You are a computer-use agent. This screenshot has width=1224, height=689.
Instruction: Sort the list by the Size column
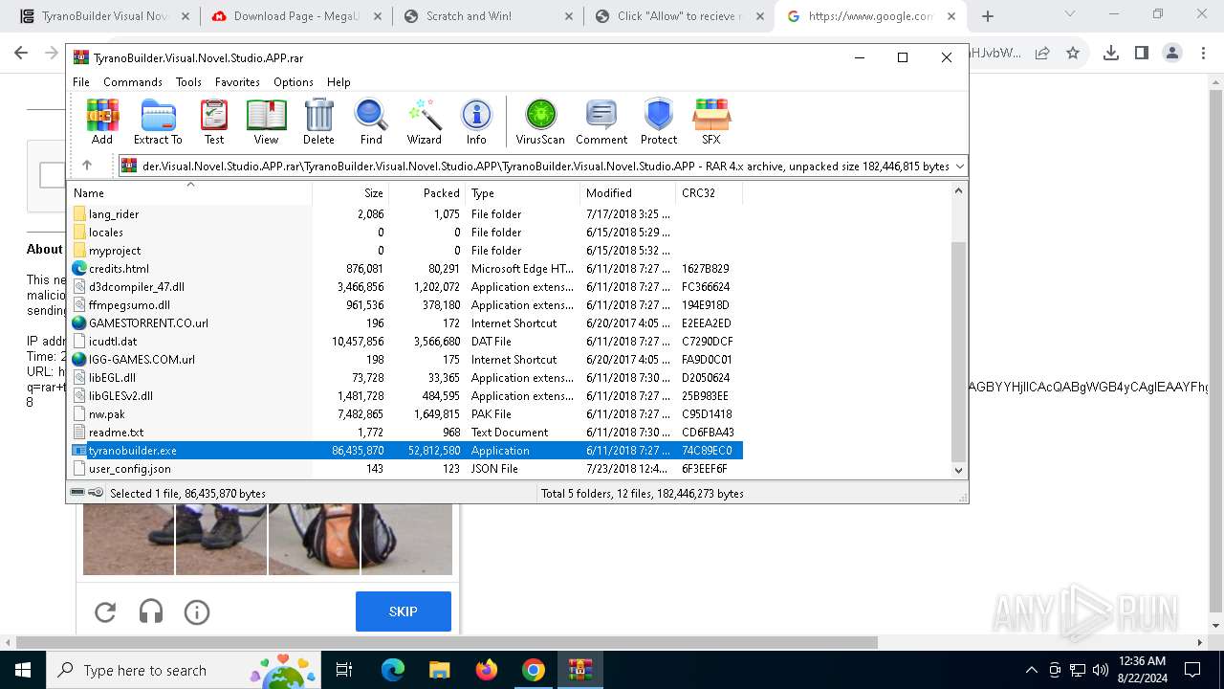pyautogui.click(x=350, y=192)
